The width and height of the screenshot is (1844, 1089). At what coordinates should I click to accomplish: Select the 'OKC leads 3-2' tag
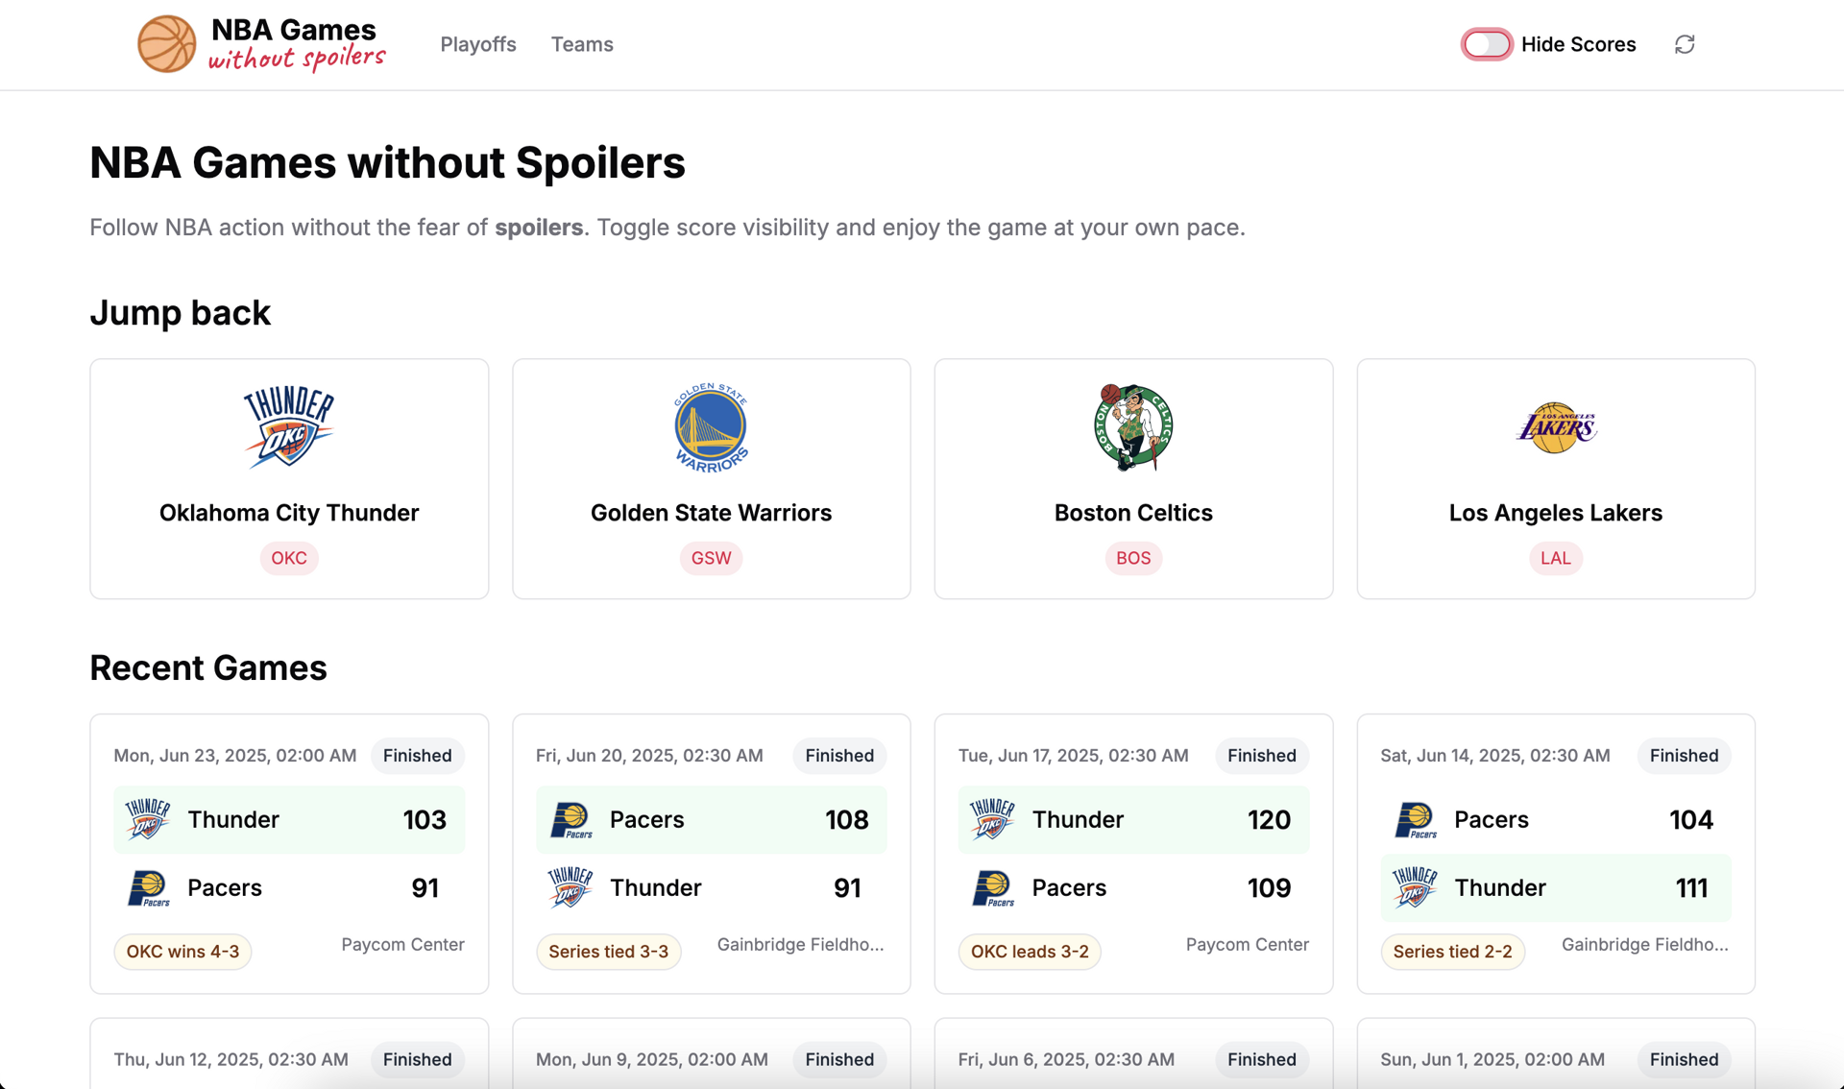pyautogui.click(x=1030, y=952)
